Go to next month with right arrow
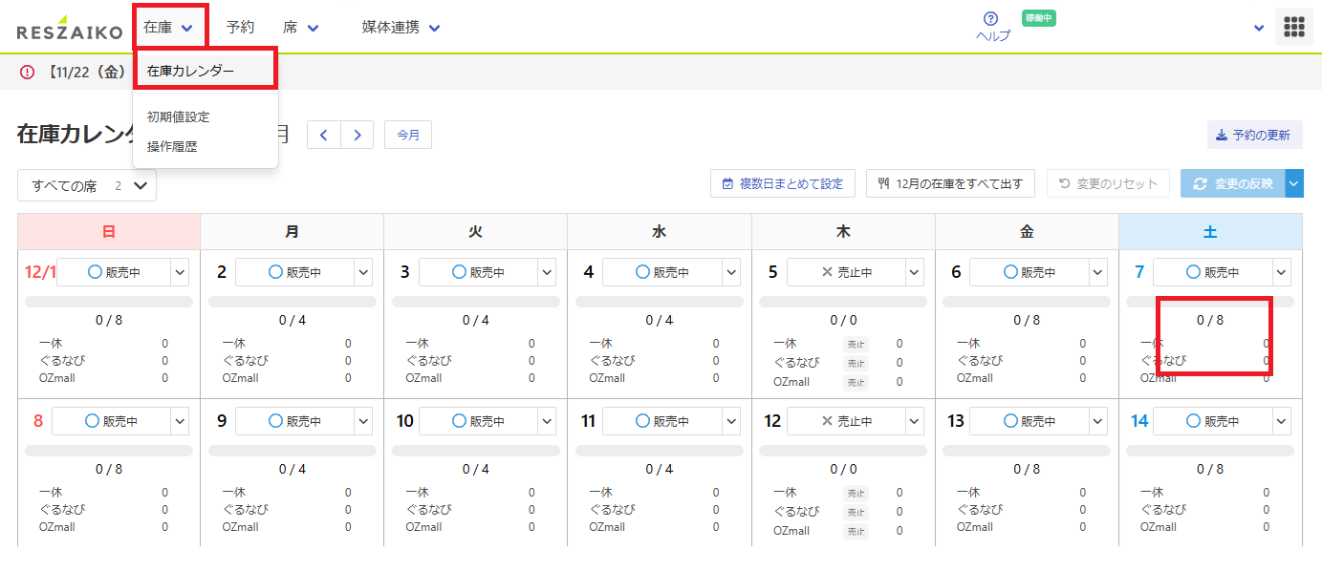The image size is (1322, 571). [x=358, y=136]
